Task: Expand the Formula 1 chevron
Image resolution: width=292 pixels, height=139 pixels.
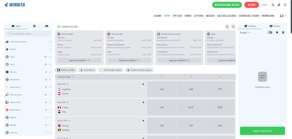Action: coord(50,72)
